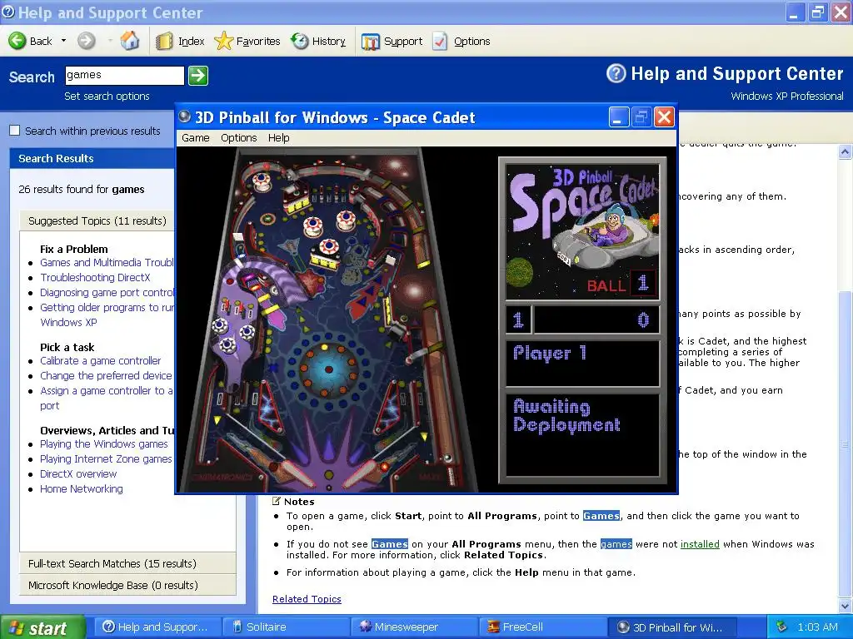Viewport: 853px width, 639px height.
Task: Enable Search within previous results checkbox
Action: [15, 131]
